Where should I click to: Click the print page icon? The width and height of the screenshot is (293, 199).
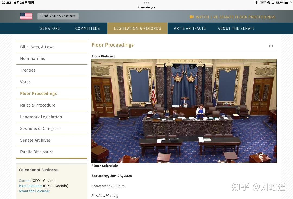pos(271,46)
